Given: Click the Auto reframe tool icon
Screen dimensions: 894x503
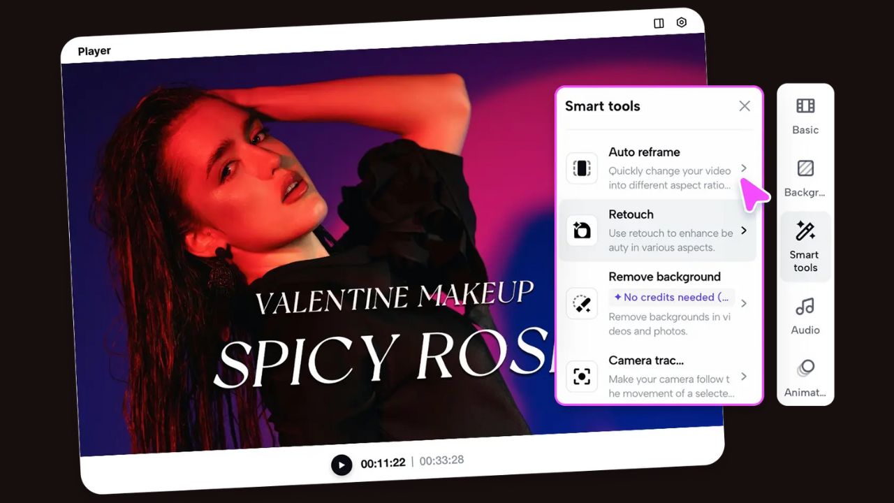Looking at the screenshot, I should 581,168.
